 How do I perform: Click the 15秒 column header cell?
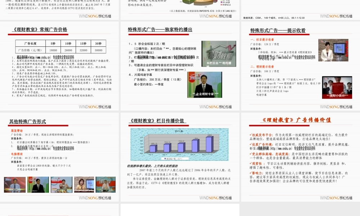click(84, 44)
